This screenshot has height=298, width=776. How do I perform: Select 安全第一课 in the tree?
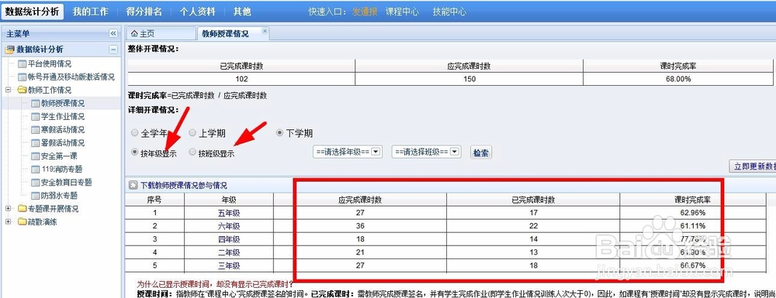click(x=59, y=156)
